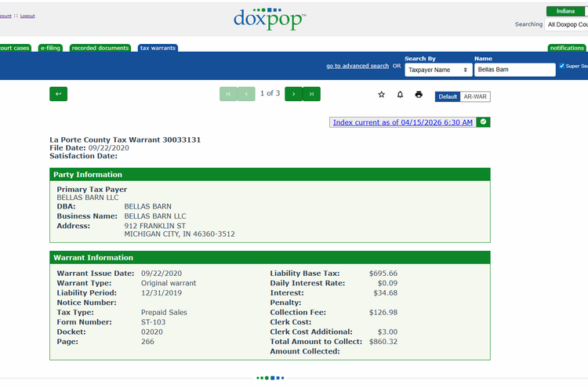The width and height of the screenshot is (588, 388).
Task: Click the go to advanced search link
Action: (x=358, y=66)
